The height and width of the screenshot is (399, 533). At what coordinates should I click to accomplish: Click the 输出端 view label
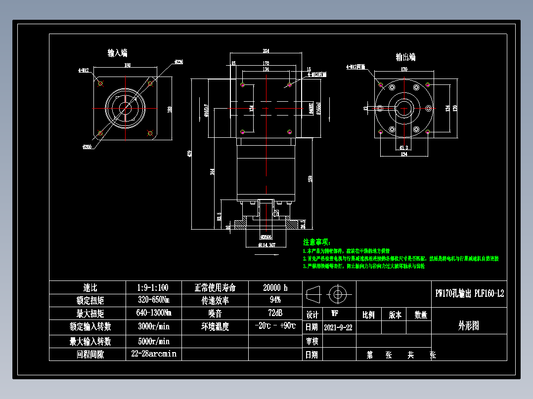405,57
